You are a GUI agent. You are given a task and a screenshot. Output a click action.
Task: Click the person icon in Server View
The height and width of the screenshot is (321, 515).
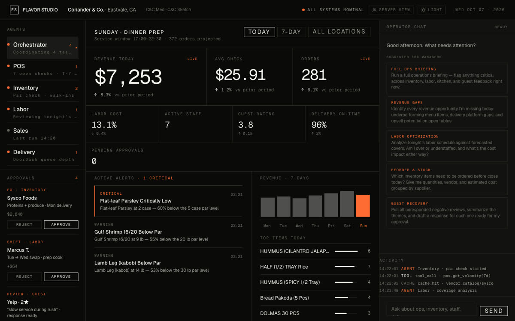coord(375,10)
